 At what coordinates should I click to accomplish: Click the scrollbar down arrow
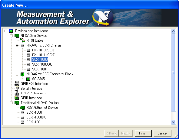[174, 122]
